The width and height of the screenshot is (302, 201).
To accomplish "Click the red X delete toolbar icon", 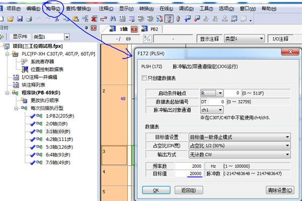I will point(94,19).
